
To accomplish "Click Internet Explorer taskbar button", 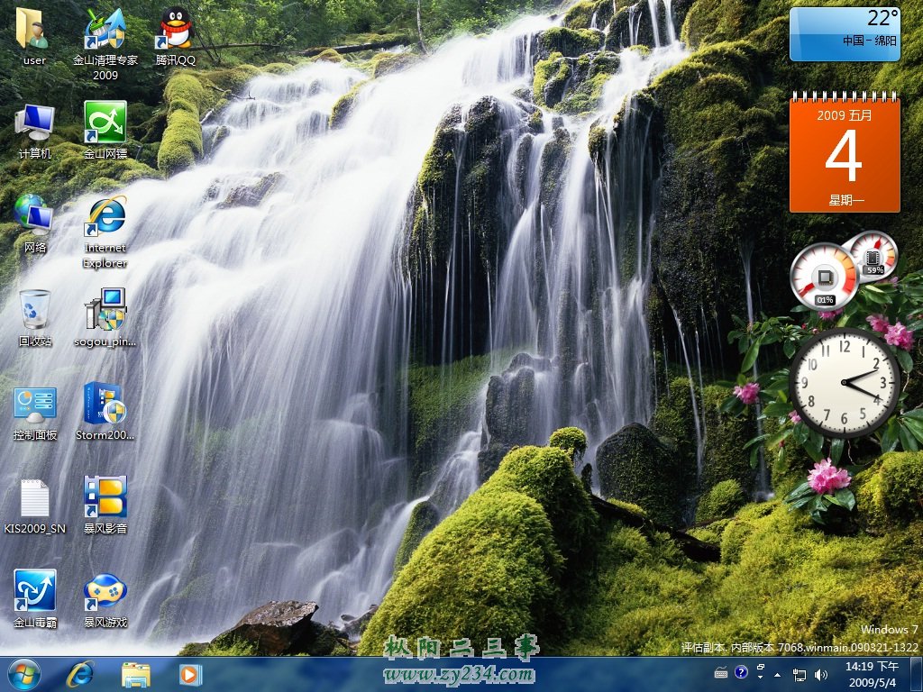I will pos(80,674).
